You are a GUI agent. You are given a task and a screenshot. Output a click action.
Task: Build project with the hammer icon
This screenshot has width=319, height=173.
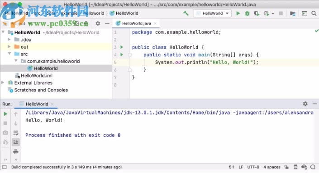(x=186, y=14)
